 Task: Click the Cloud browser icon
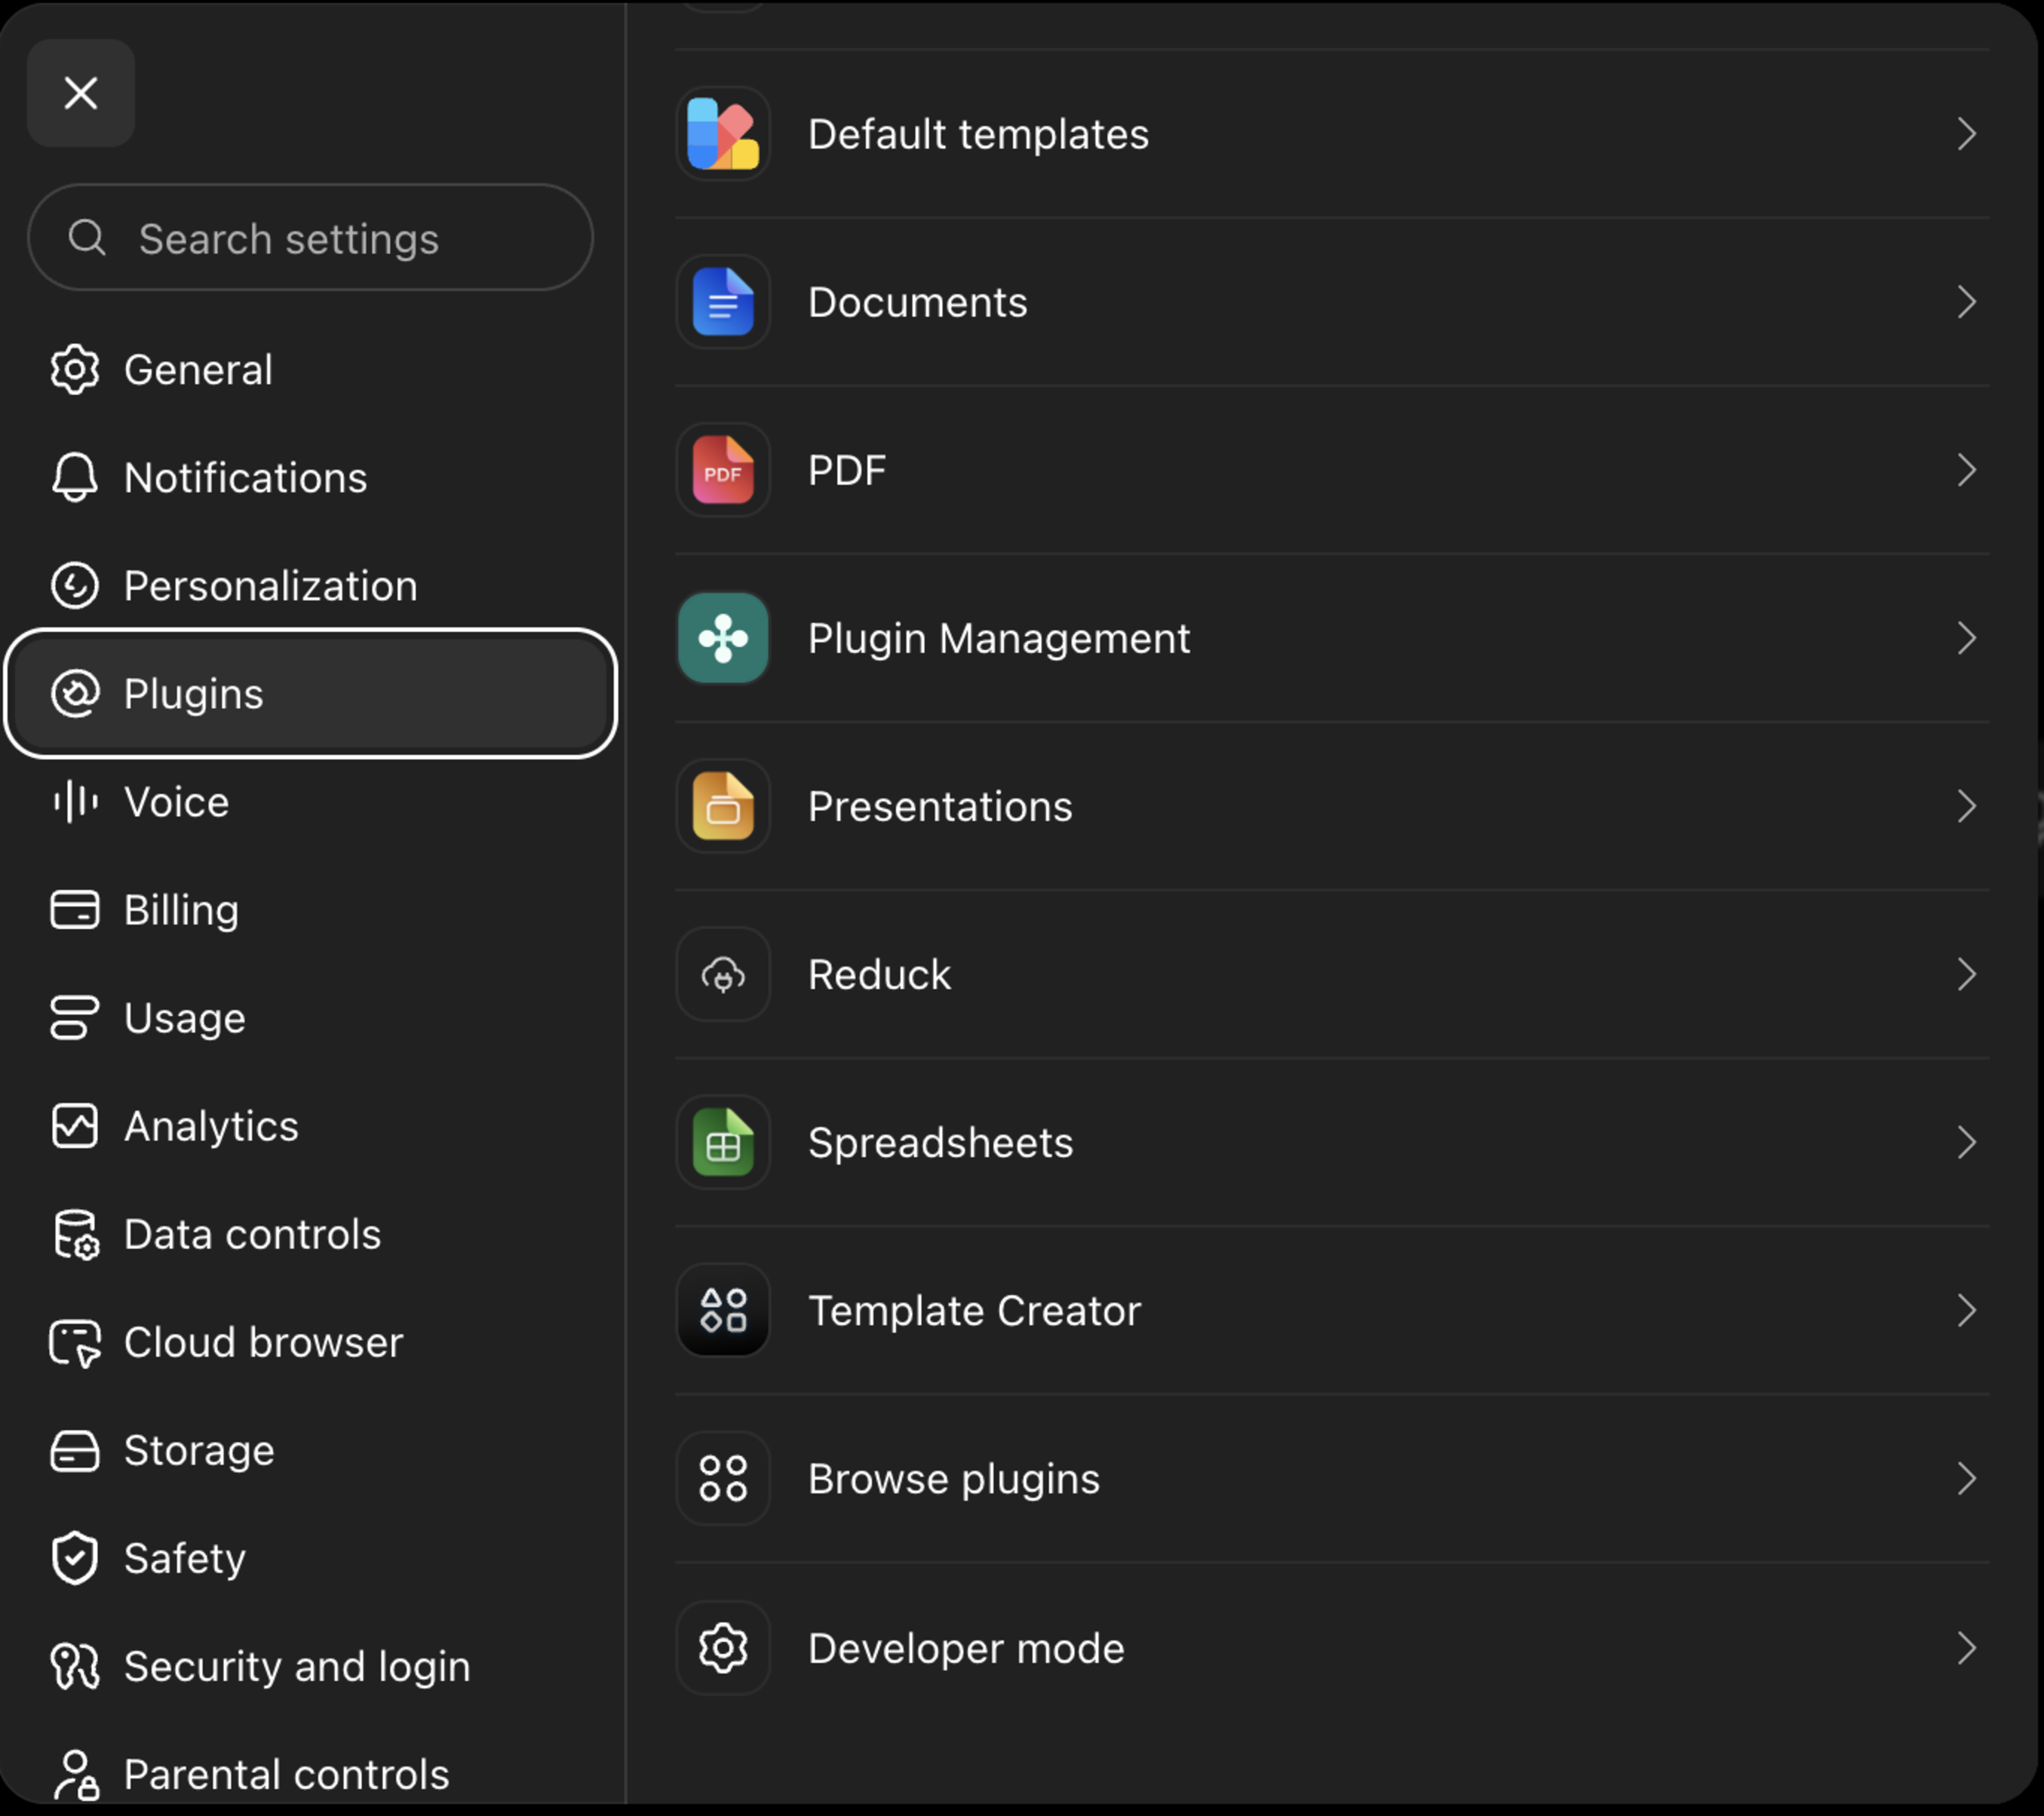(75, 1343)
